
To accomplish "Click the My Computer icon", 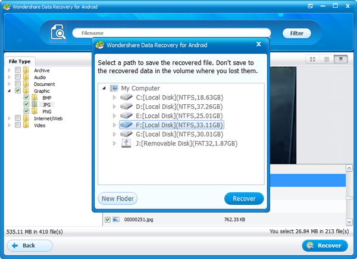I will 114,88.
